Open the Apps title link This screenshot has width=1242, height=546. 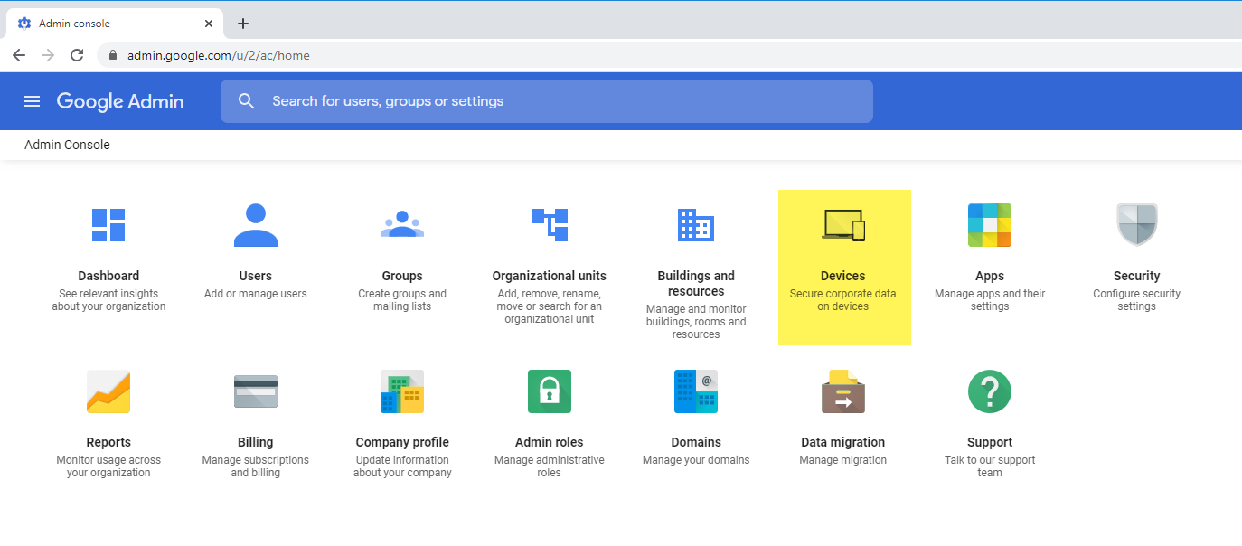(990, 276)
